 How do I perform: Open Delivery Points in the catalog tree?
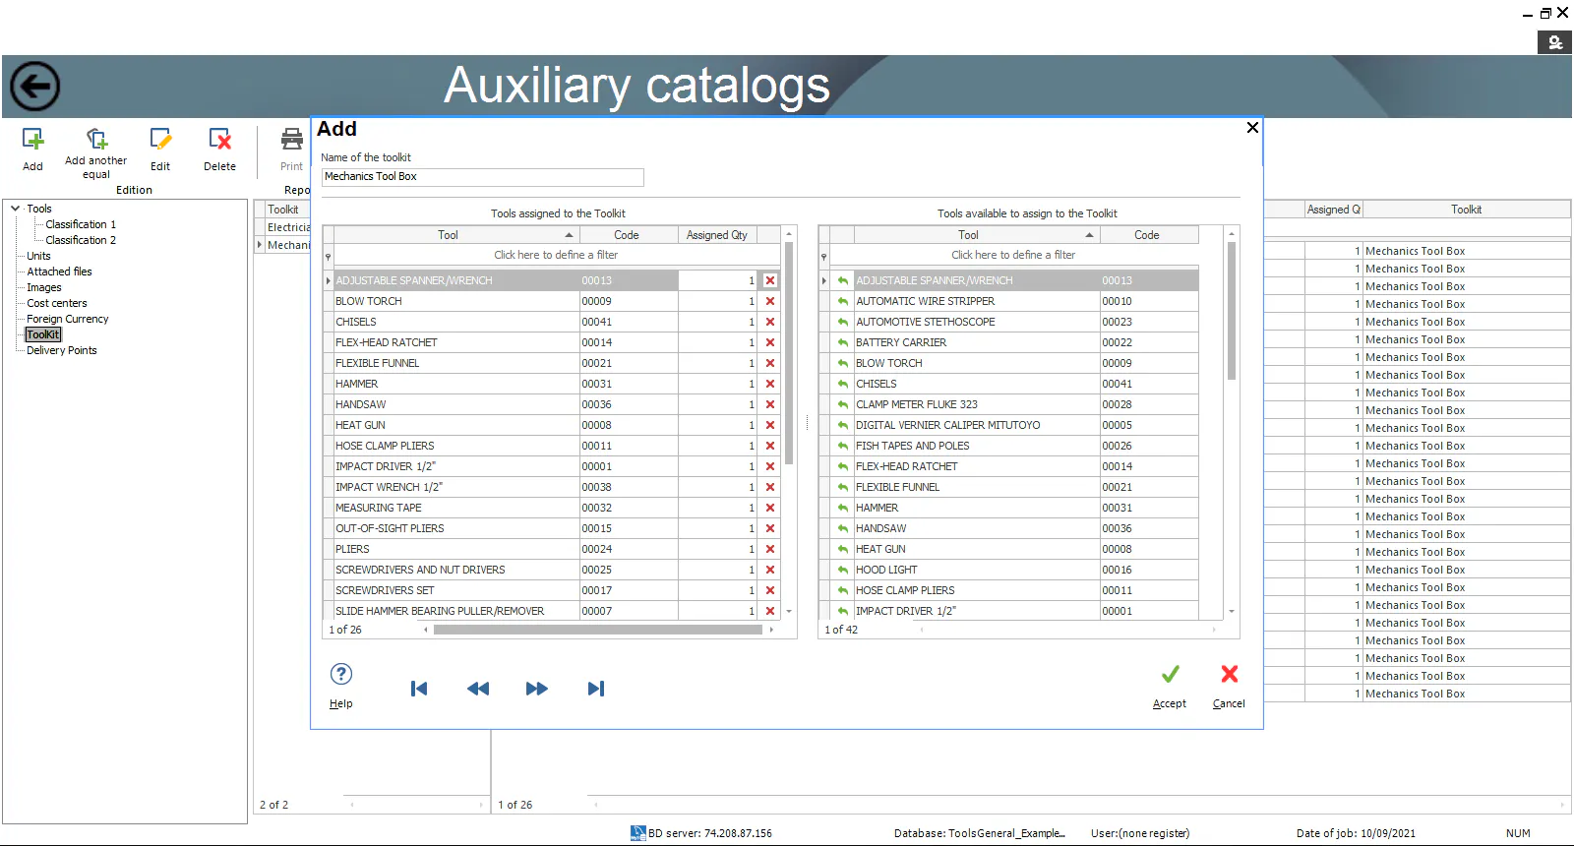[62, 350]
